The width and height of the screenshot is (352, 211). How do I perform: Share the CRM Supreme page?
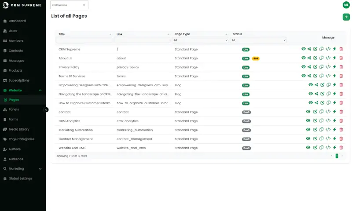click(309, 49)
